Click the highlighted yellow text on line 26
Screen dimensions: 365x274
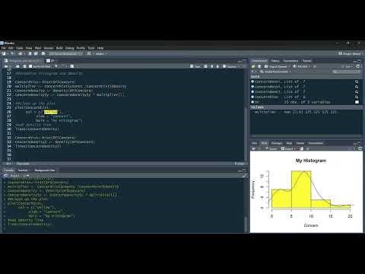(x=51, y=112)
